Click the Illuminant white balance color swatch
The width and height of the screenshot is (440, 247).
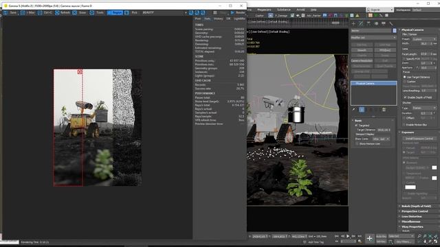pyautogui.click(x=434, y=167)
